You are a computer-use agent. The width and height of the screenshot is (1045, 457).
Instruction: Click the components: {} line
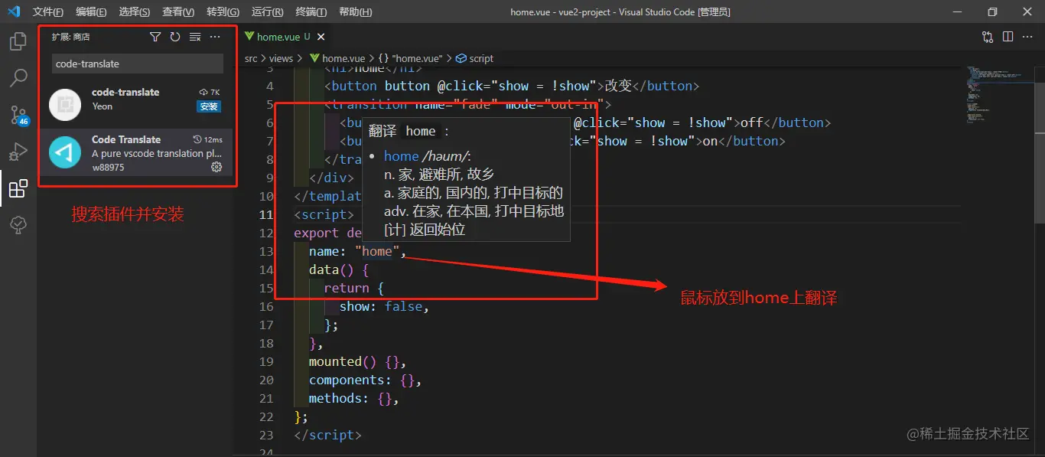(365, 380)
